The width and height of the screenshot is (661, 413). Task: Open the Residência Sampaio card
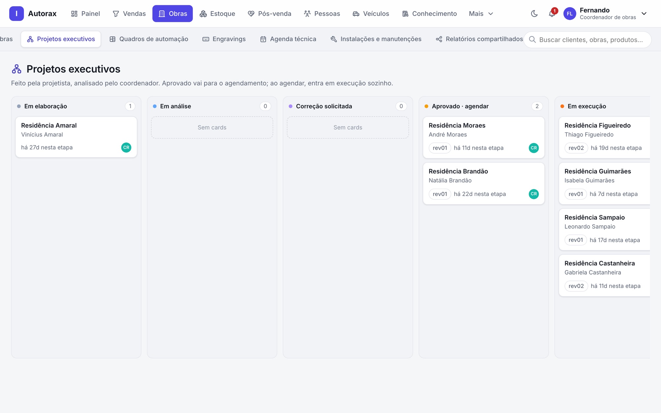604,229
